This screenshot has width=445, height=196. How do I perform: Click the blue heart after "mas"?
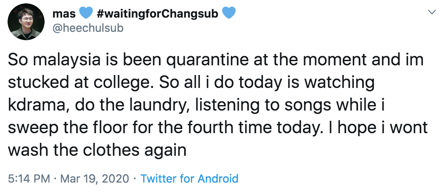pyautogui.click(x=85, y=13)
